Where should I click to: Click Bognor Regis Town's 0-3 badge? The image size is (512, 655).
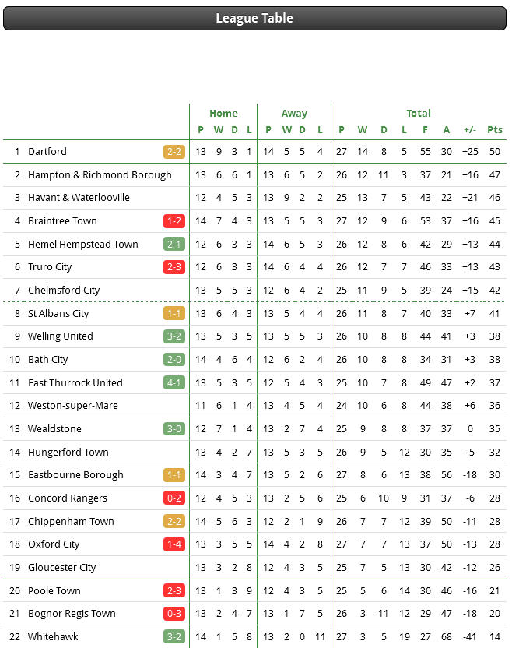[174, 614]
